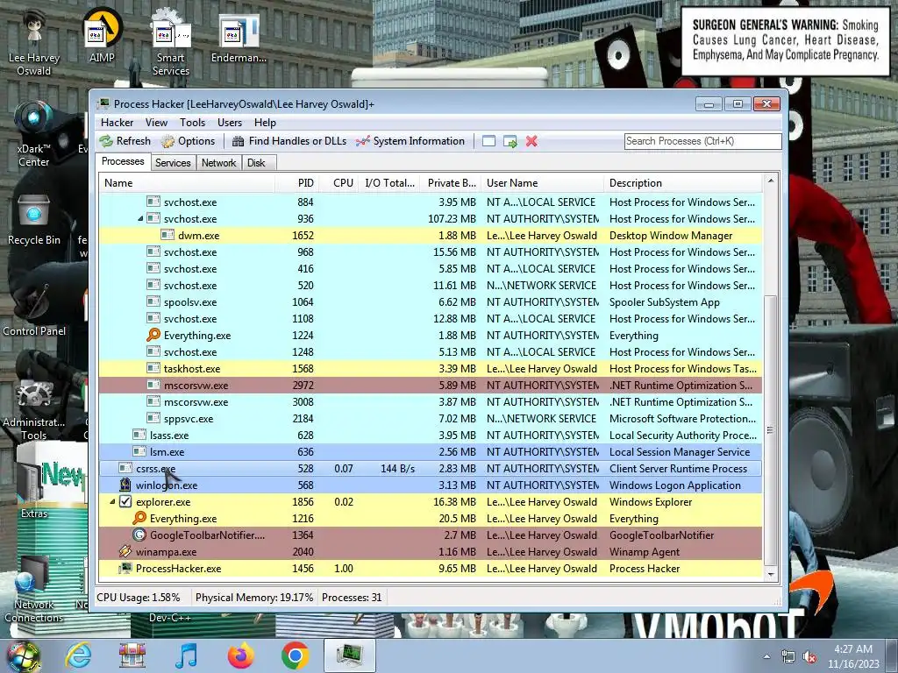Open the Tools menu

pos(192,123)
